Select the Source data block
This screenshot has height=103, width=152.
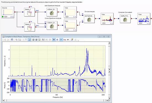(8, 12)
